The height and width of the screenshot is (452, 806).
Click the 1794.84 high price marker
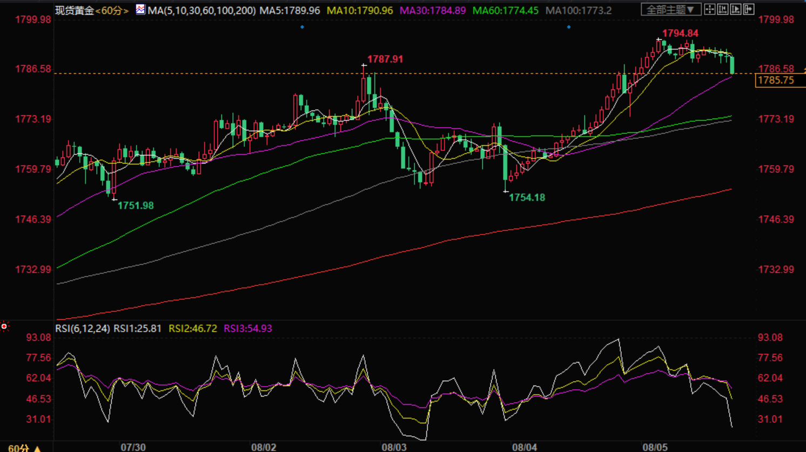pyautogui.click(x=680, y=33)
